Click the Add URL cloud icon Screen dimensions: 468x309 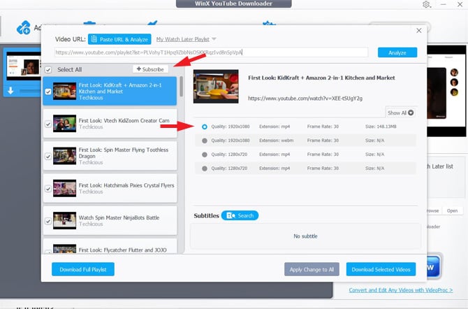24,28
